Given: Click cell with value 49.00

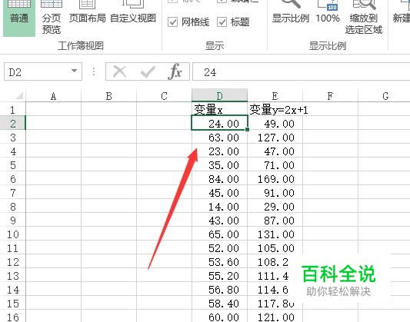Looking at the screenshot, I should (275, 123).
